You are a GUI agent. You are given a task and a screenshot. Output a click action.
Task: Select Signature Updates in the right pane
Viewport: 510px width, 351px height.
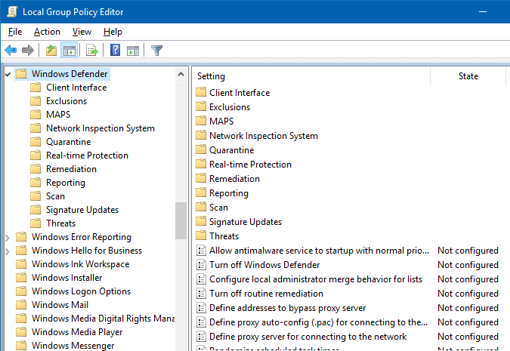click(x=246, y=222)
